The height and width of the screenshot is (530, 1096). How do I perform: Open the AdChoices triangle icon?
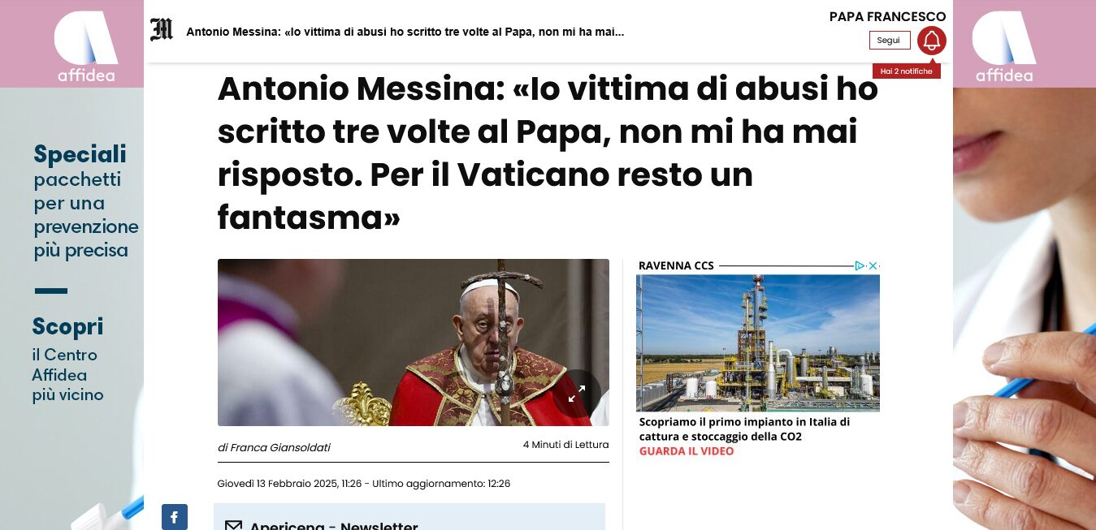click(x=860, y=265)
